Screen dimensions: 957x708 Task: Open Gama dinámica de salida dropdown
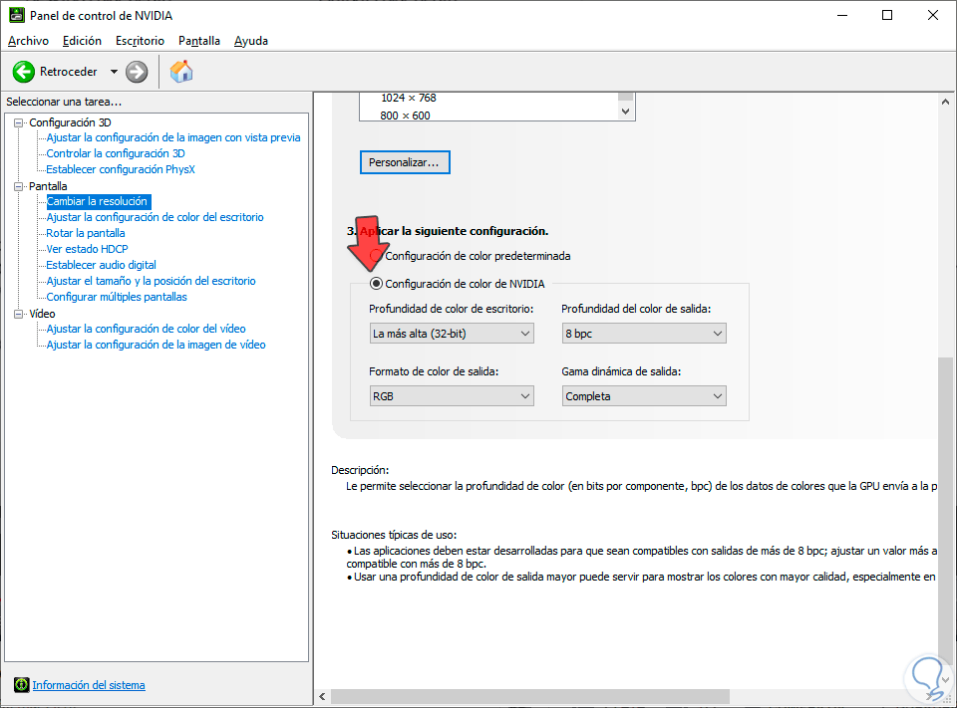(644, 396)
